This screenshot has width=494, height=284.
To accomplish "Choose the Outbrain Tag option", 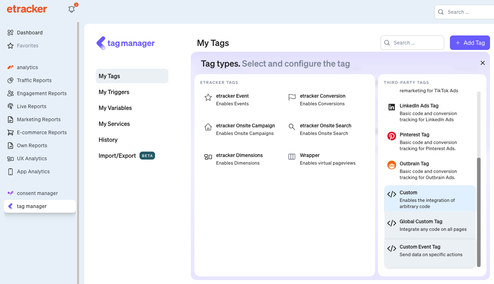I will [x=430, y=170].
